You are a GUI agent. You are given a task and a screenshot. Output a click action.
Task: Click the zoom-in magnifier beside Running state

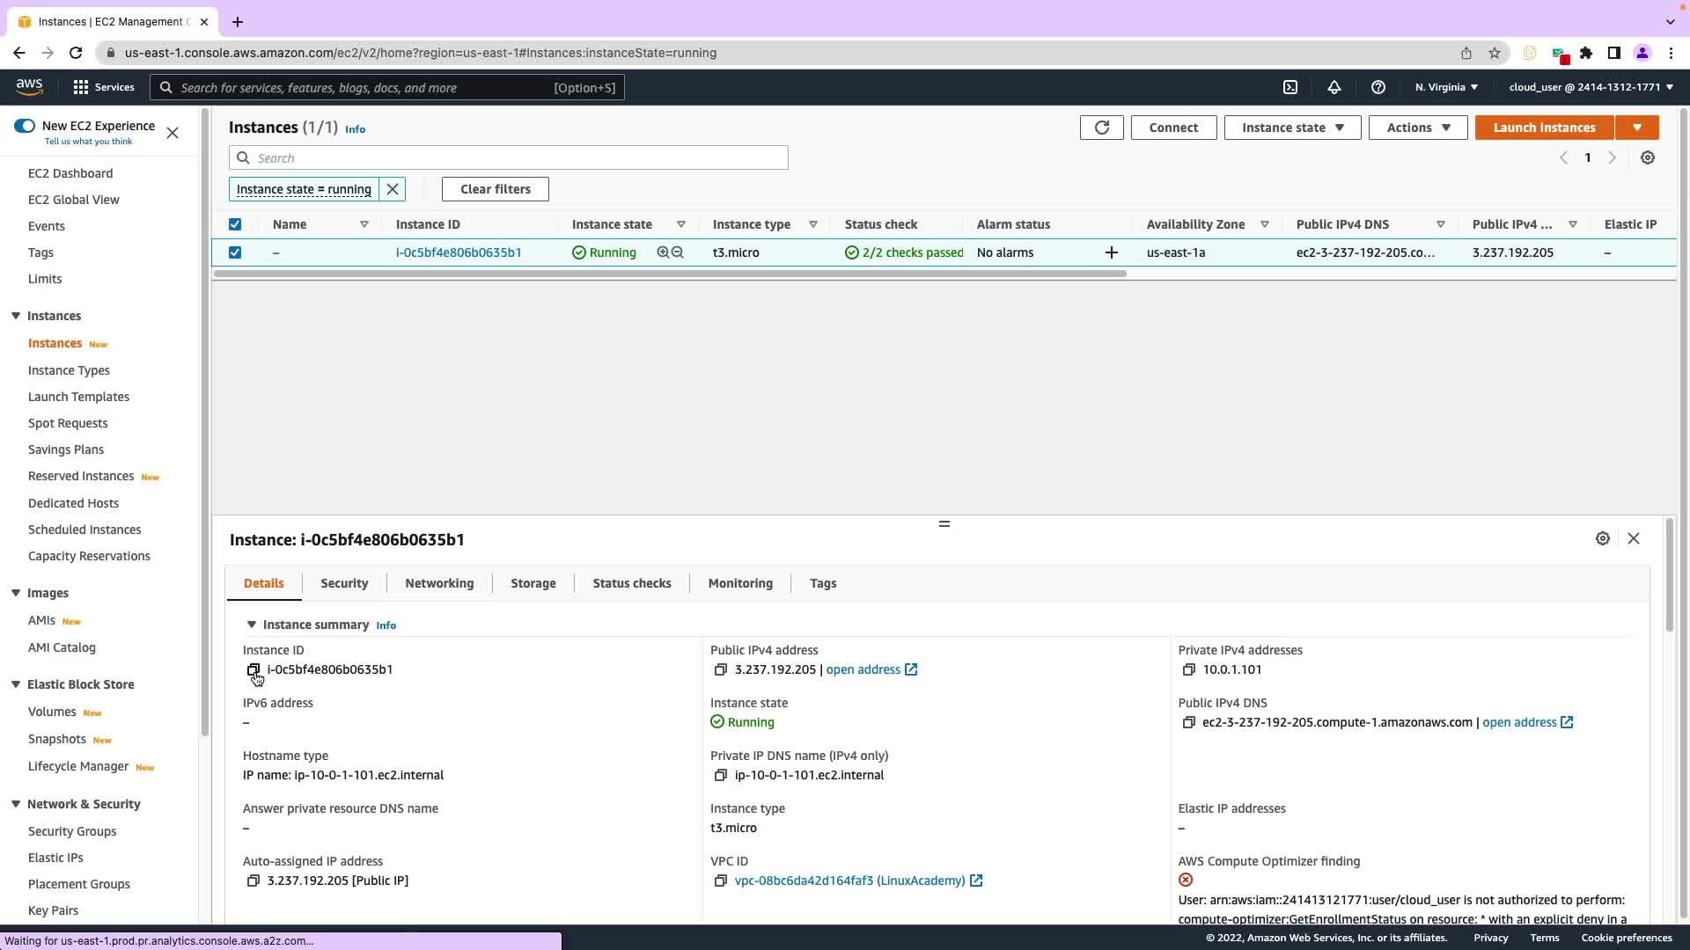tap(663, 252)
